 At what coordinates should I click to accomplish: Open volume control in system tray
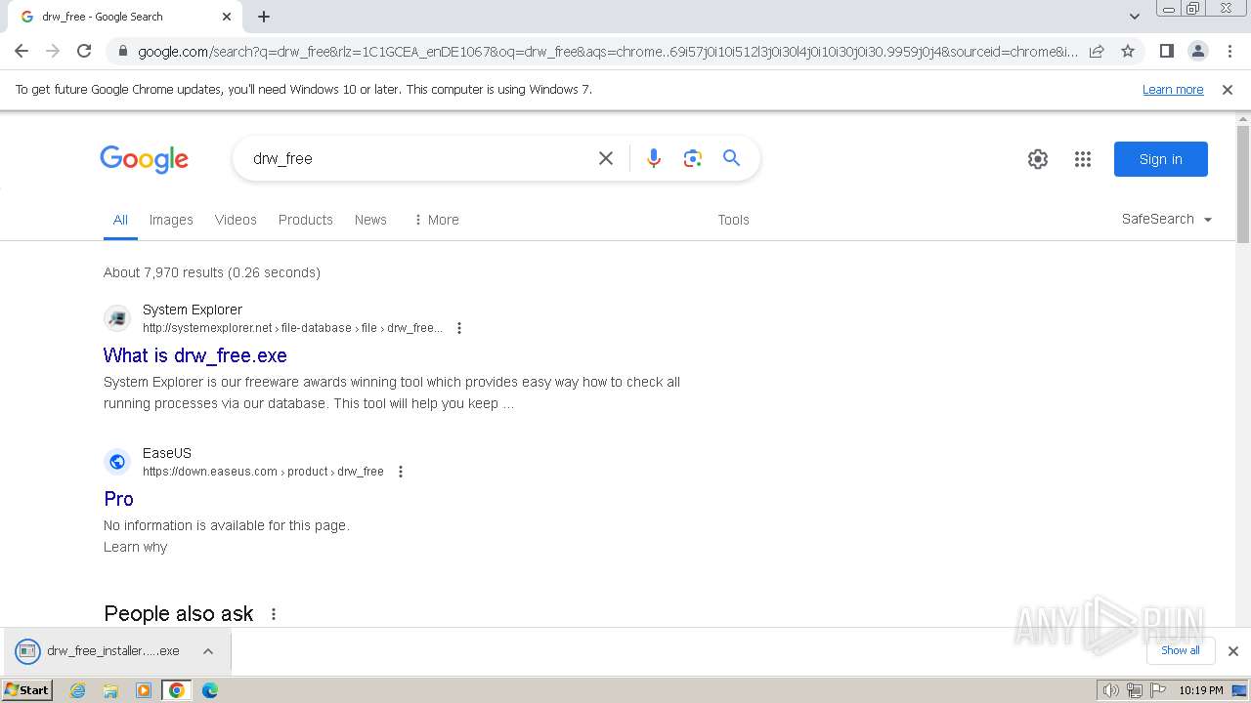(1111, 690)
